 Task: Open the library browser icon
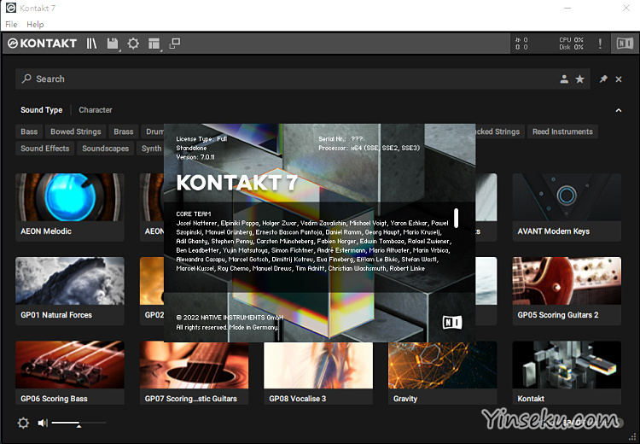91,44
